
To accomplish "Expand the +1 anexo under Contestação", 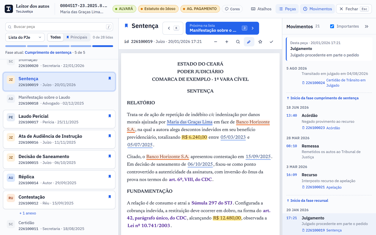I will 28,213.
